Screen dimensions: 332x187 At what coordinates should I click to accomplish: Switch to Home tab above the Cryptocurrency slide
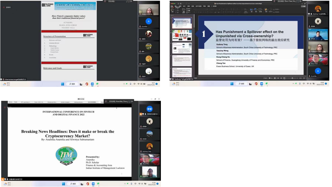point(10,102)
